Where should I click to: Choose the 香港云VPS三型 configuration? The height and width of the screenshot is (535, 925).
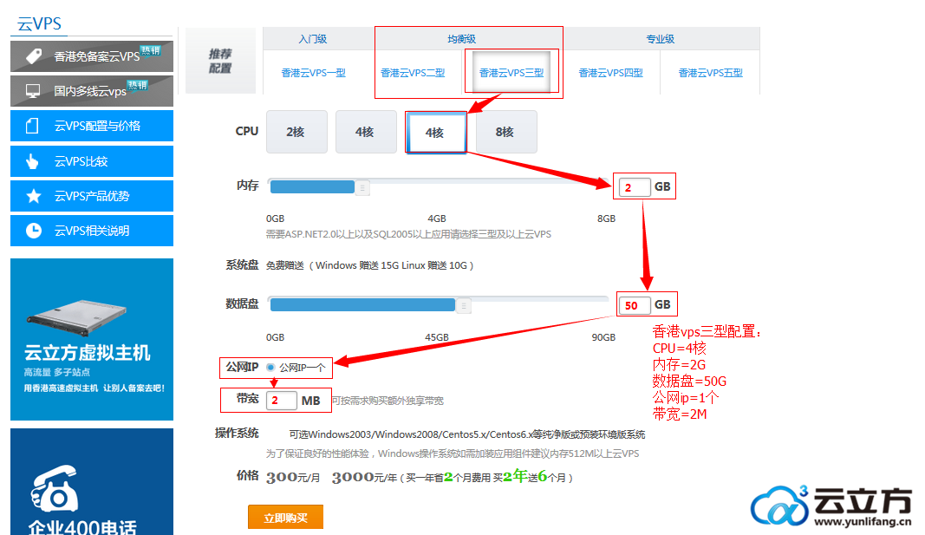[511, 73]
